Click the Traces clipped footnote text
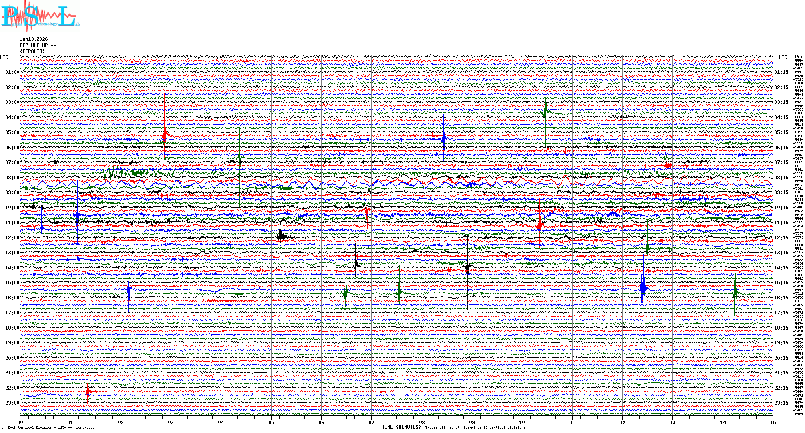The image size is (805, 433). [x=475, y=428]
